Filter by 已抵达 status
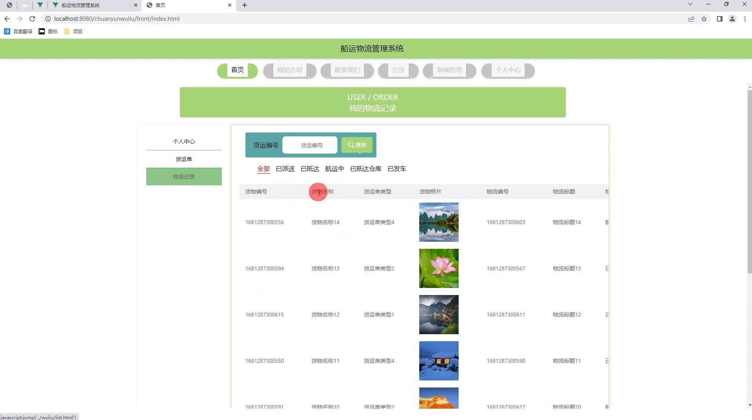 (x=310, y=169)
